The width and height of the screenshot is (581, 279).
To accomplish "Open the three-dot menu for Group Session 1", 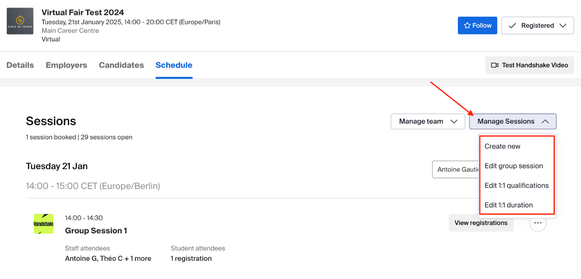I will pos(538,223).
